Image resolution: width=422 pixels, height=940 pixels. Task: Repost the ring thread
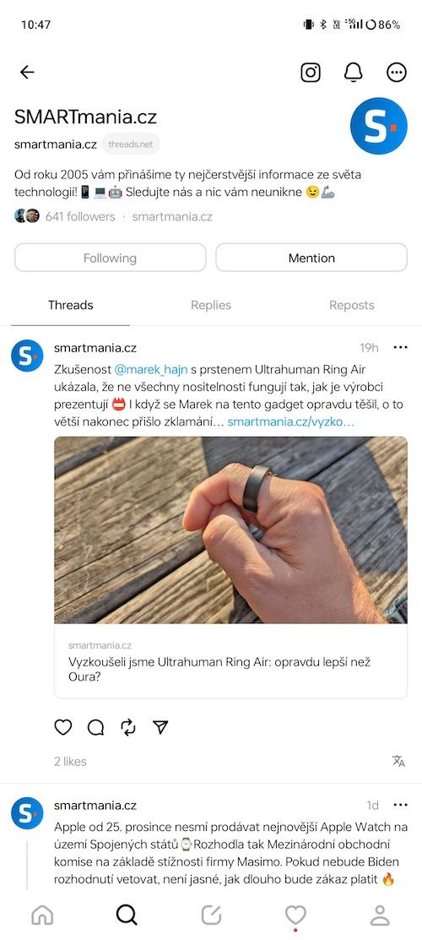coord(127,727)
